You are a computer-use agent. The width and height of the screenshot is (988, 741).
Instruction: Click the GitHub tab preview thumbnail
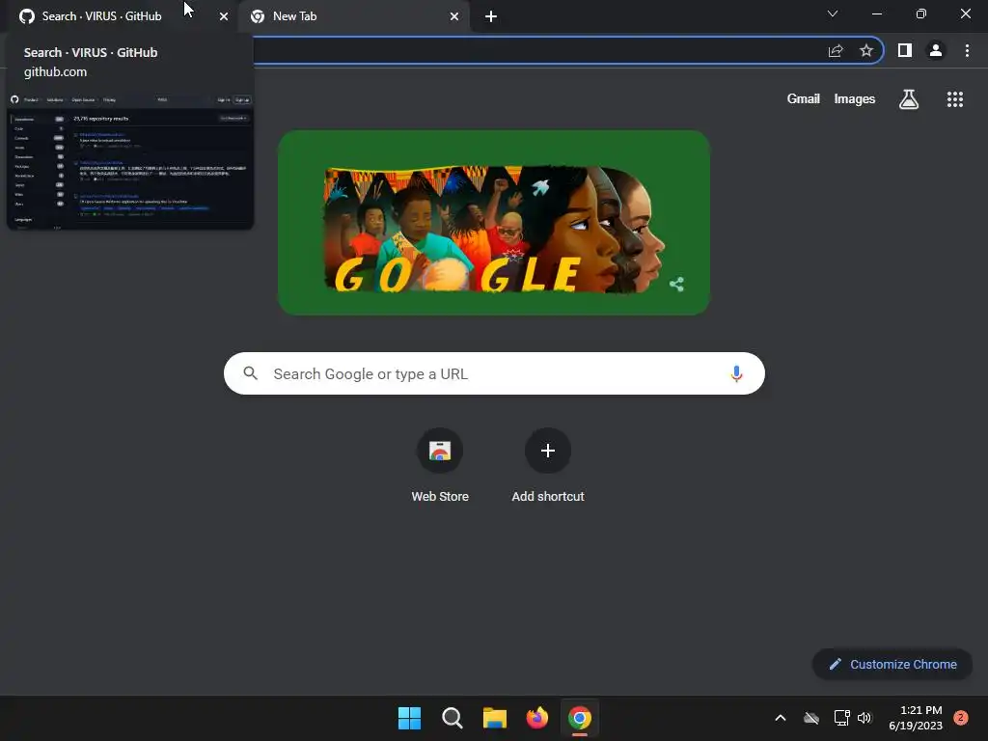tap(130, 161)
